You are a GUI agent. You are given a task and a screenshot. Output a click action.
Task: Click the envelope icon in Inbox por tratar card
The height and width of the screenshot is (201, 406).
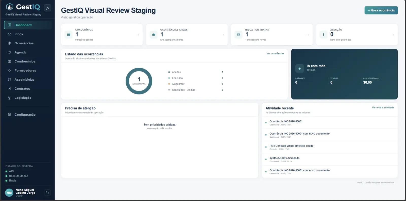(239, 35)
